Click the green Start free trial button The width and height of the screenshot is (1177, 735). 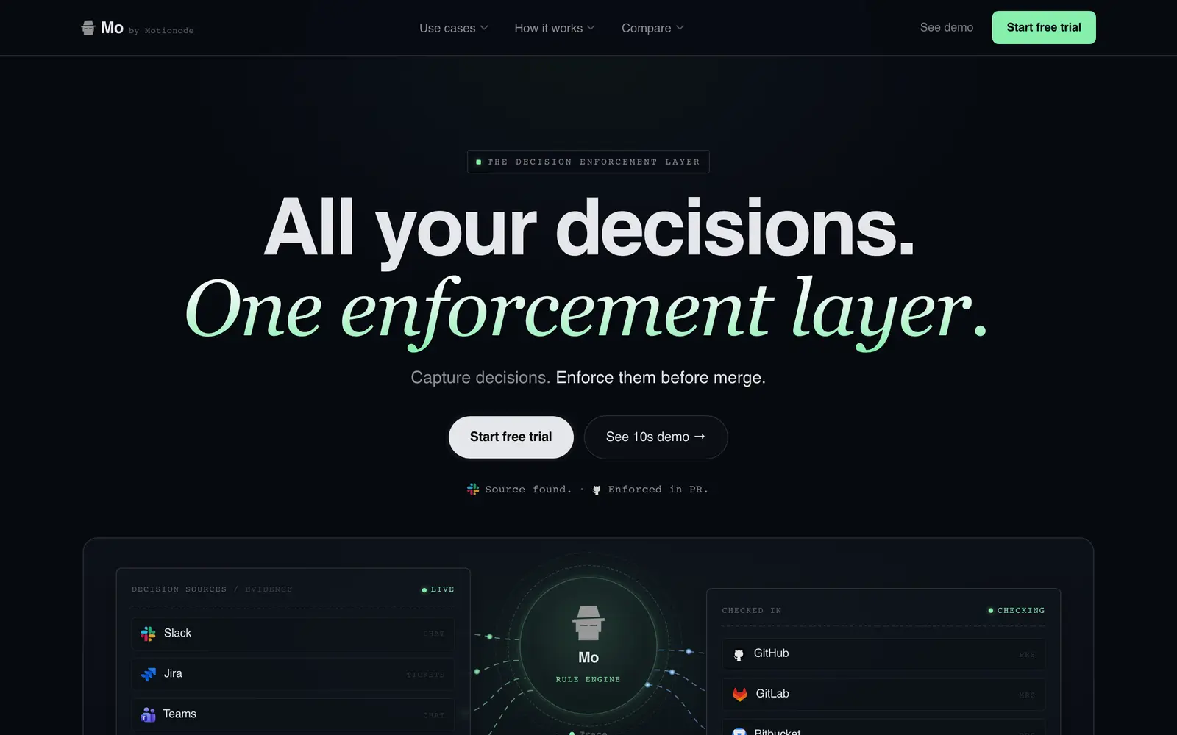(1044, 27)
